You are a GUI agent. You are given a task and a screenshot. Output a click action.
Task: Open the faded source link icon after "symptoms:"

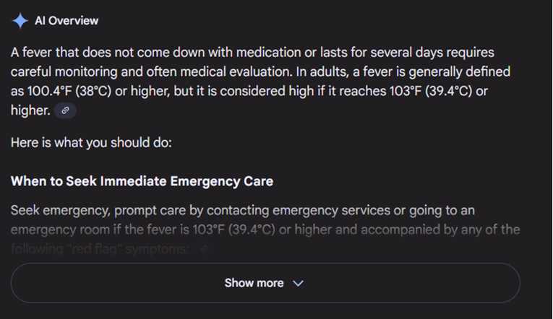205,249
